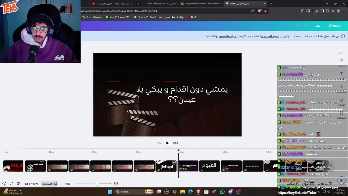Click the Canva magic assistant sparkle button
The image size is (348, 196).
click(341, 180)
